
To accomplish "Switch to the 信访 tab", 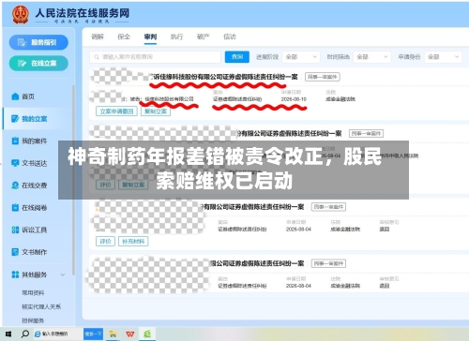I will pyautogui.click(x=230, y=37).
